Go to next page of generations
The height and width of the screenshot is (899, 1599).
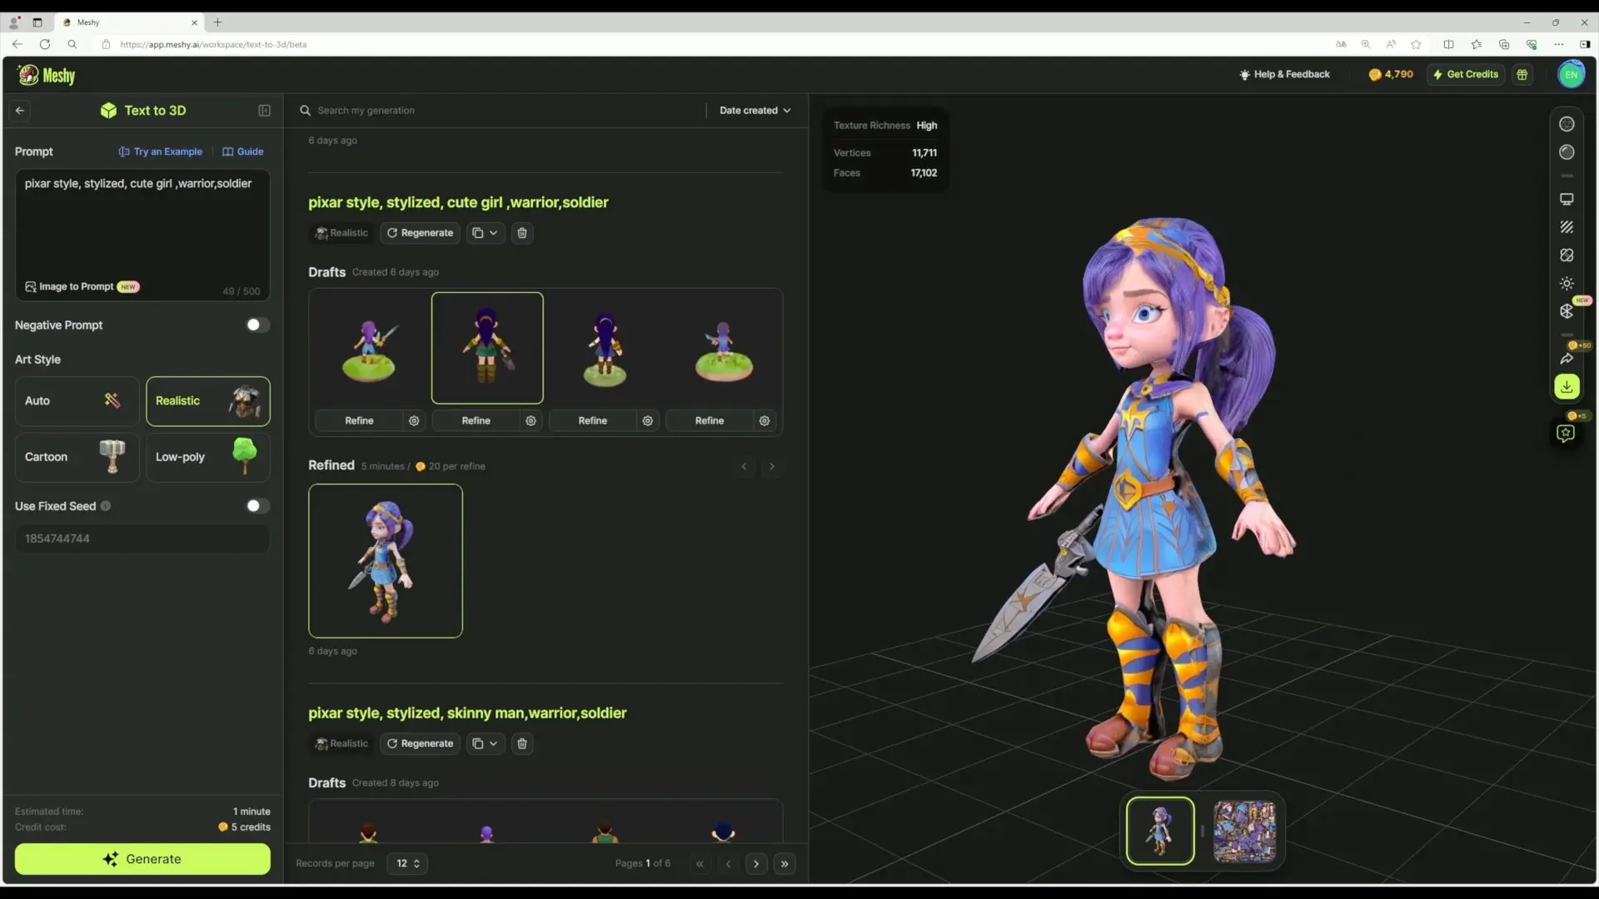click(x=756, y=864)
